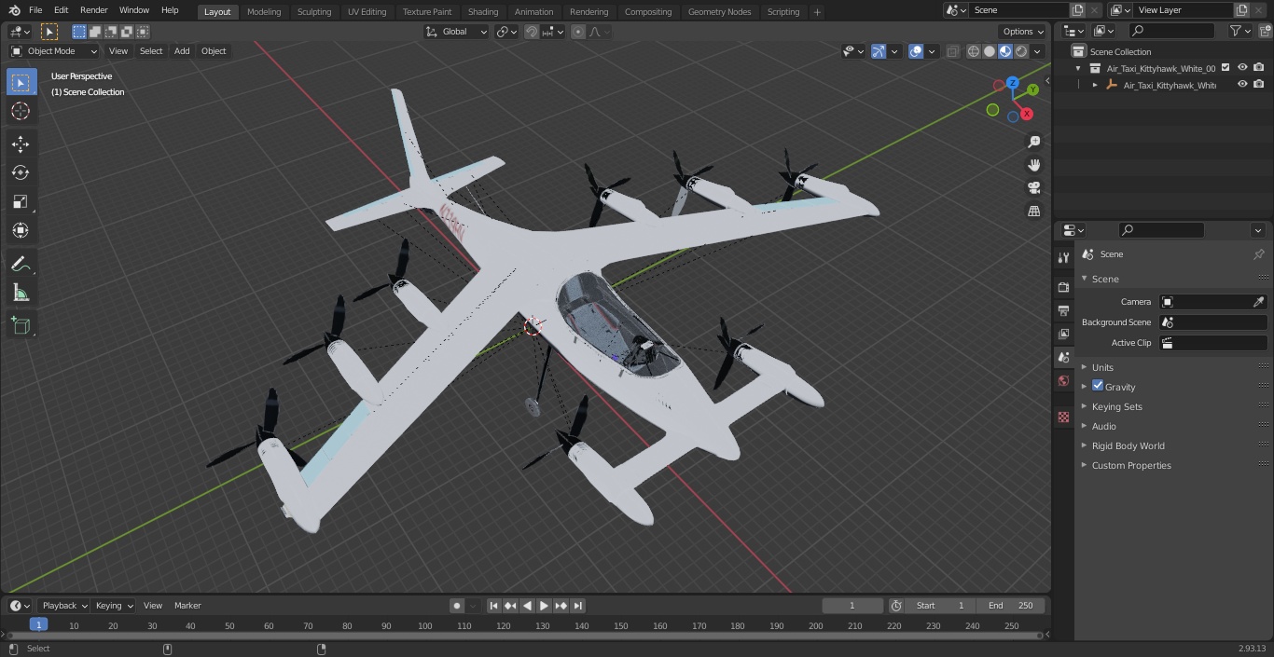1274x657 pixels.
Task: Open the viewport Select menu
Action: tap(151, 51)
